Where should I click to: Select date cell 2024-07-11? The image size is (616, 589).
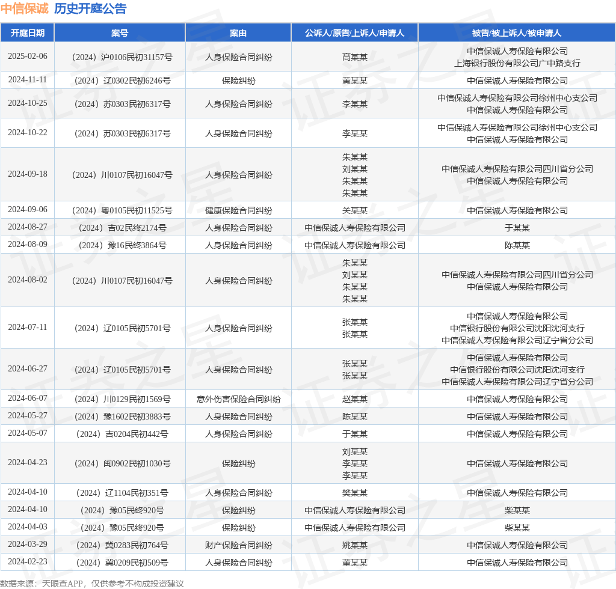(28, 328)
